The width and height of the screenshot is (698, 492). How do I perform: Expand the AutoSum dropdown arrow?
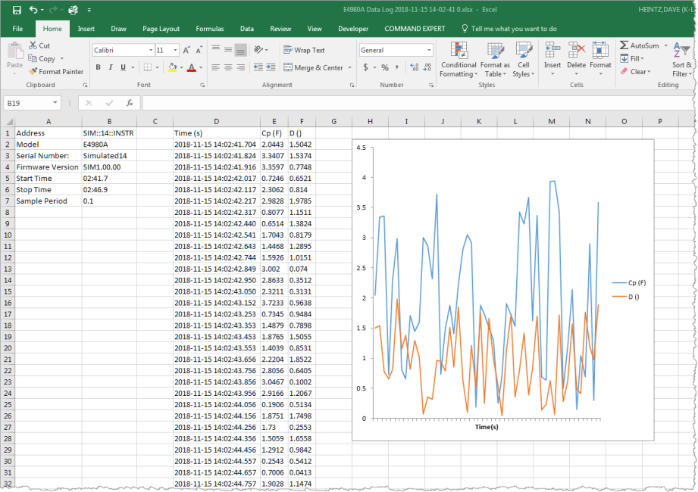point(666,45)
